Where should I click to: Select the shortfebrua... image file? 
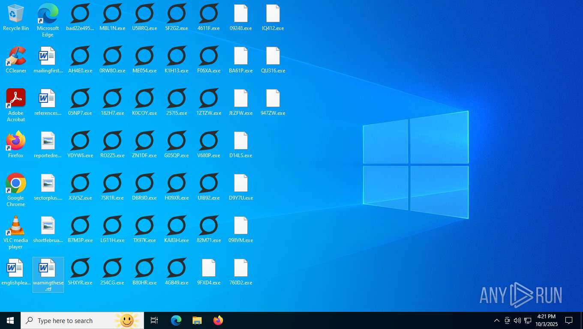coord(48,230)
